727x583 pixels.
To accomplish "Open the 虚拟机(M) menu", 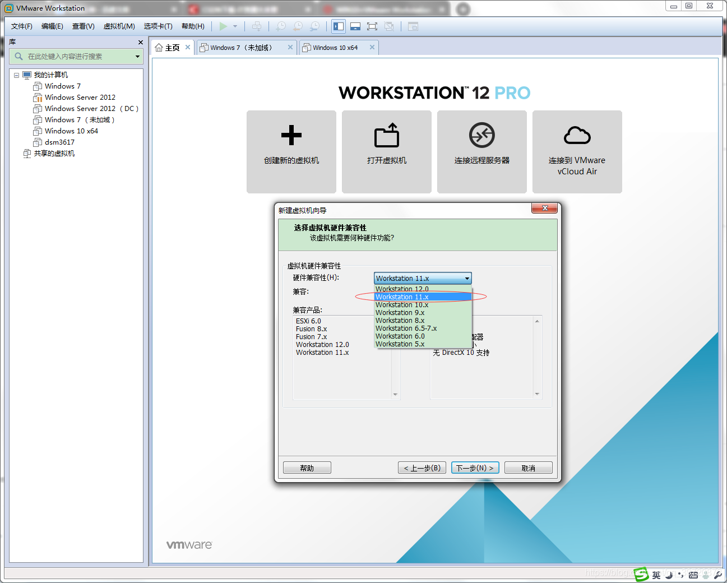I will tap(119, 26).
